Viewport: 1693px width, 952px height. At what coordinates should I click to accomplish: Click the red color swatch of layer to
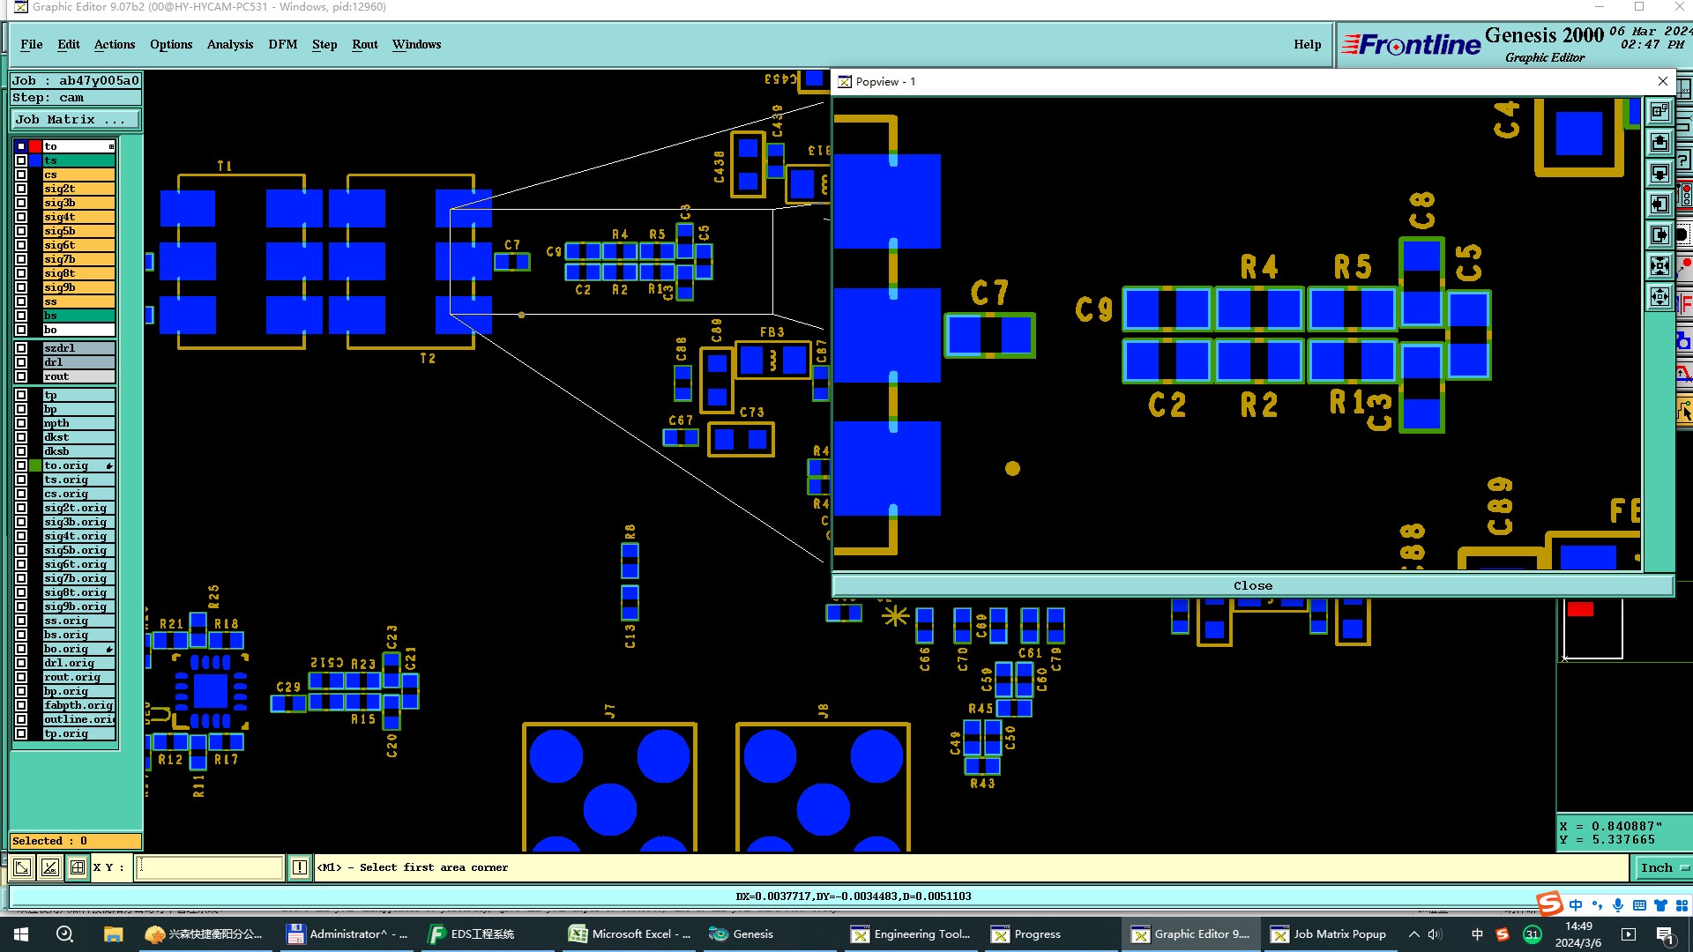[x=35, y=146]
